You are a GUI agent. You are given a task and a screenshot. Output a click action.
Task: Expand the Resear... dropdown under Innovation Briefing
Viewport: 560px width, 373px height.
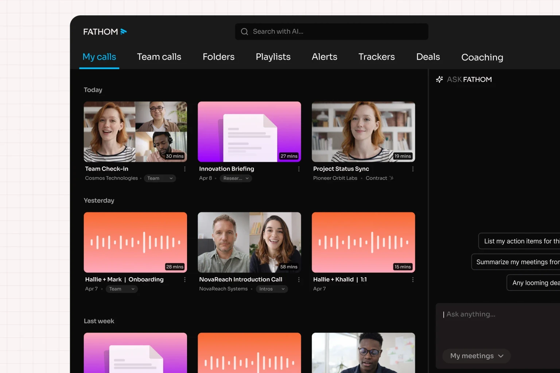[236, 178]
